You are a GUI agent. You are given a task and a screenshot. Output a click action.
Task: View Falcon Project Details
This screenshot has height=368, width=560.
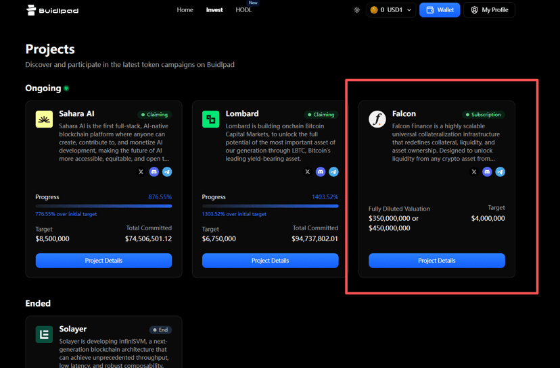click(437, 261)
